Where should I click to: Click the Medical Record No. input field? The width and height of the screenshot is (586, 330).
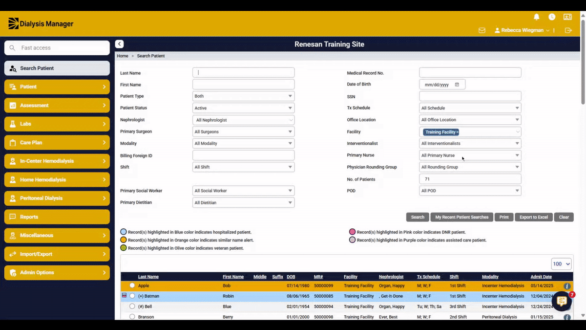point(470,73)
